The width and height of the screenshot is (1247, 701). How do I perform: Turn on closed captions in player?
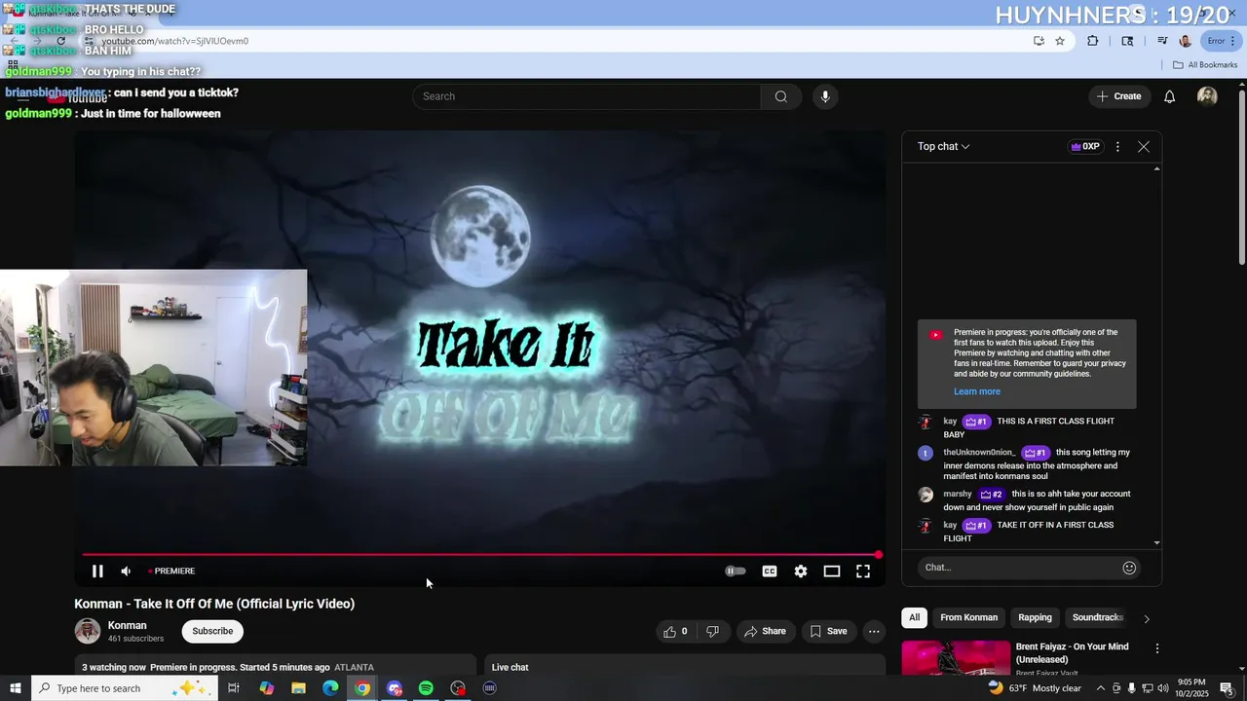click(x=770, y=572)
